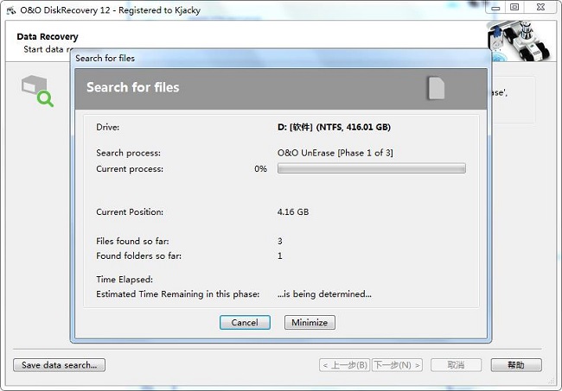
Task: Click the 4.16 GB current position value
Action: pyautogui.click(x=293, y=211)
